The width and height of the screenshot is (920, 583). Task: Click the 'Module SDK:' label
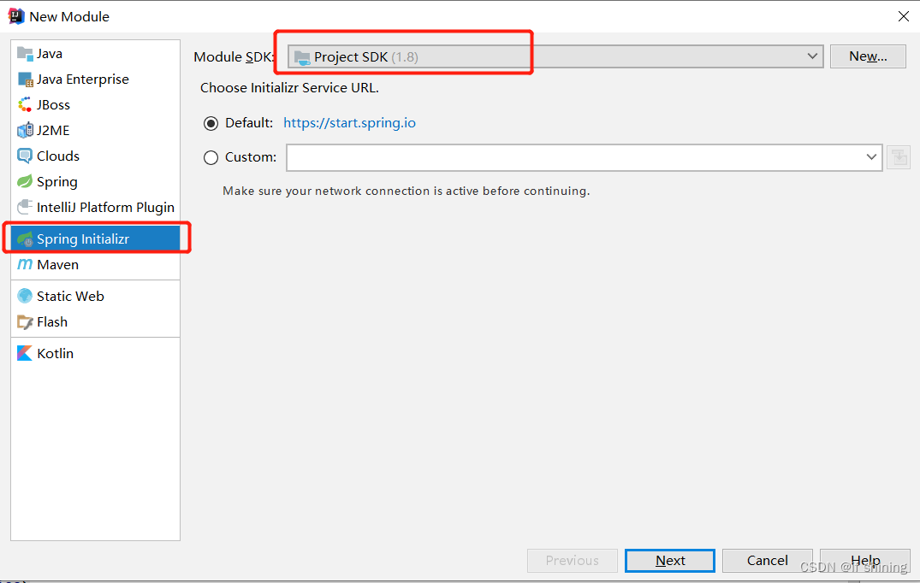pyautogui.click(x=234, y=56)
